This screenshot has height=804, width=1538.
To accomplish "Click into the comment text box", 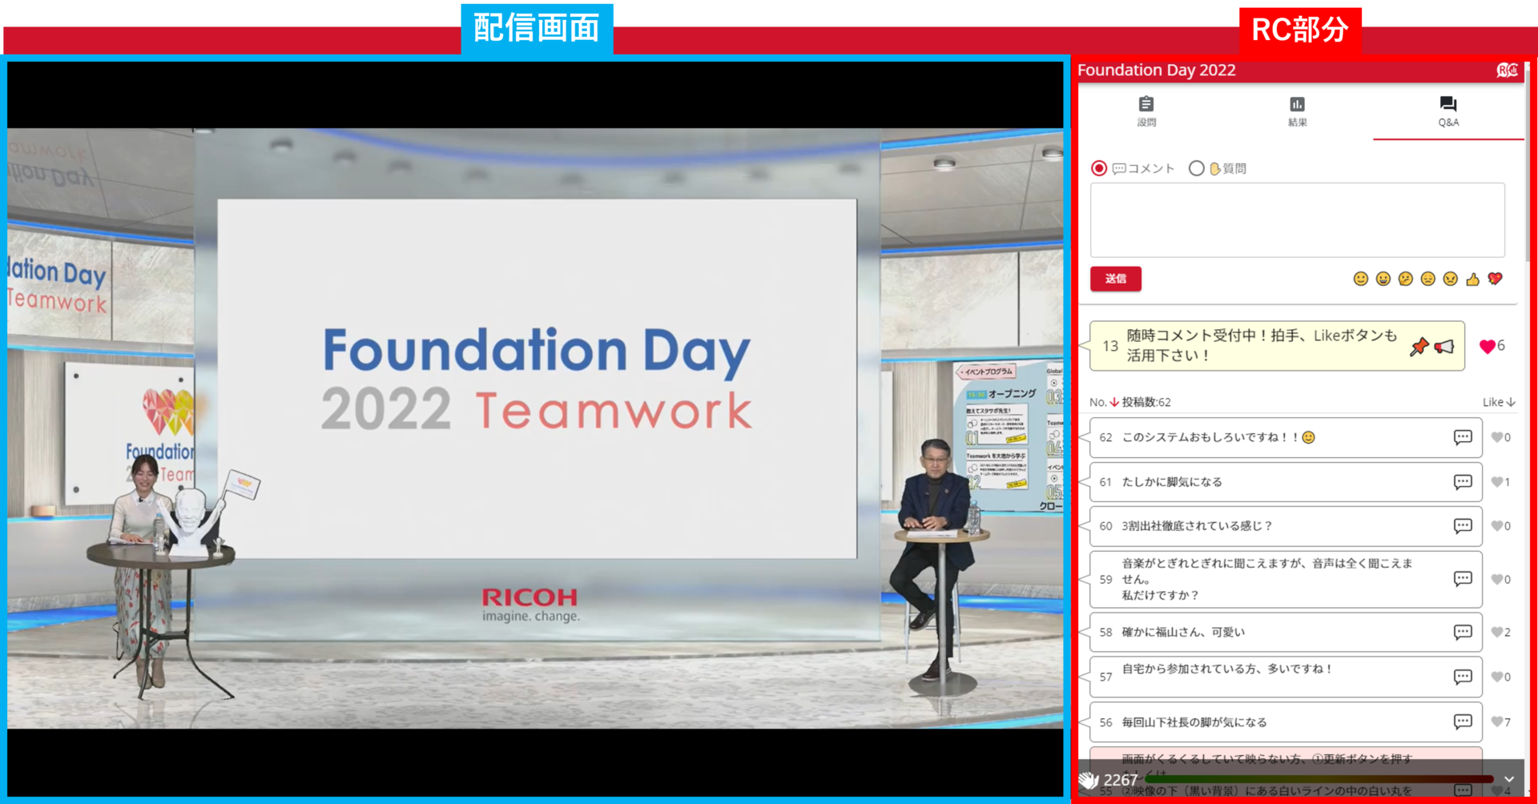I will pyautogui.click(x=1297, y=220).
